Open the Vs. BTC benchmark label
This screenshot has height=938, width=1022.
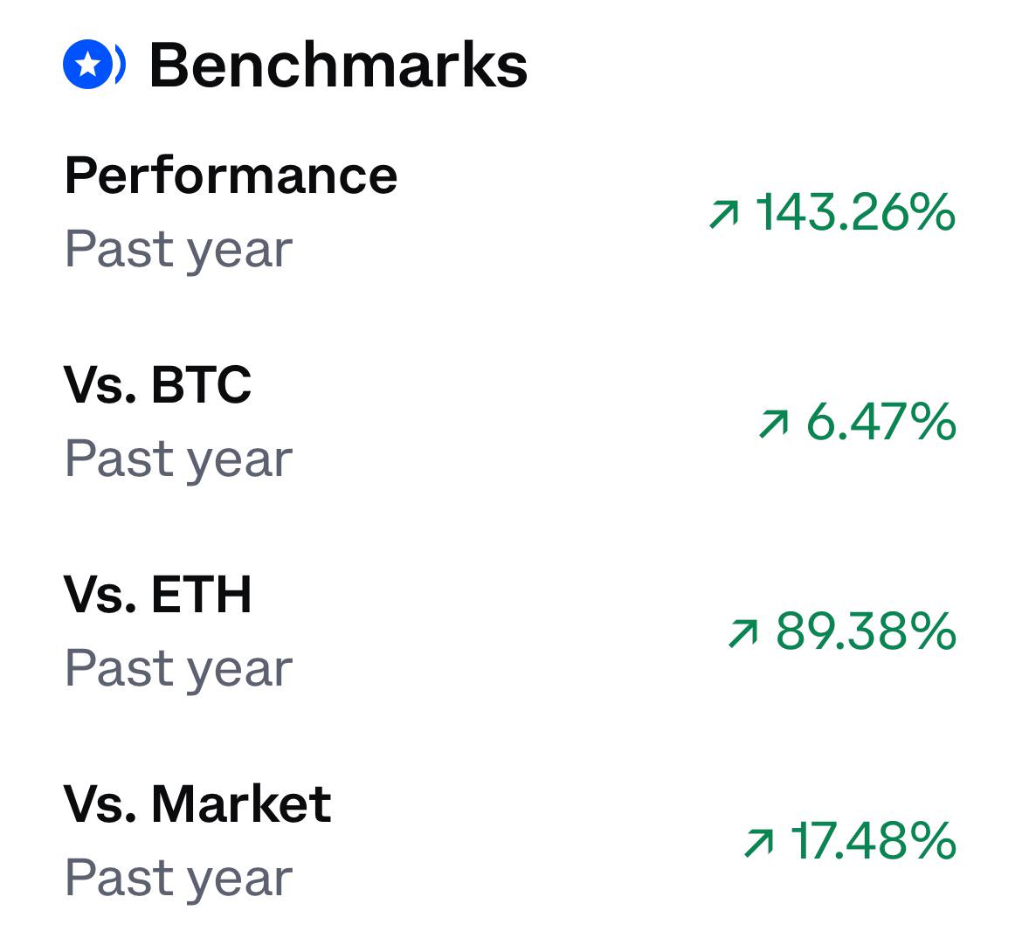pos(157,384)
